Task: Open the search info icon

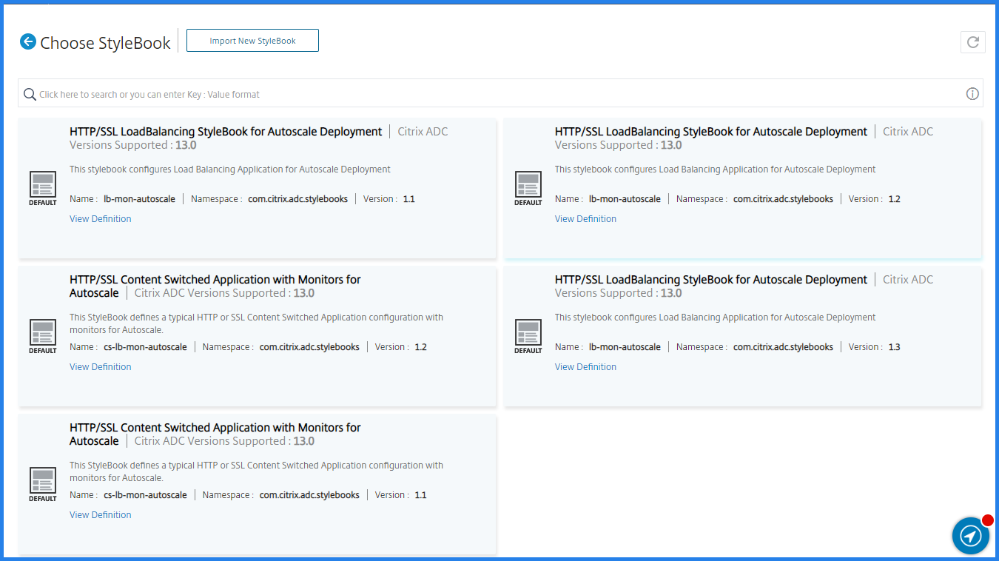Action: pos(972,94)
